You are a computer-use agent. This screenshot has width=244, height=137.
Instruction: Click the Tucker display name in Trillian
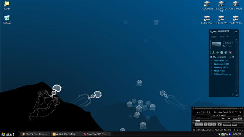coord(228,43)
